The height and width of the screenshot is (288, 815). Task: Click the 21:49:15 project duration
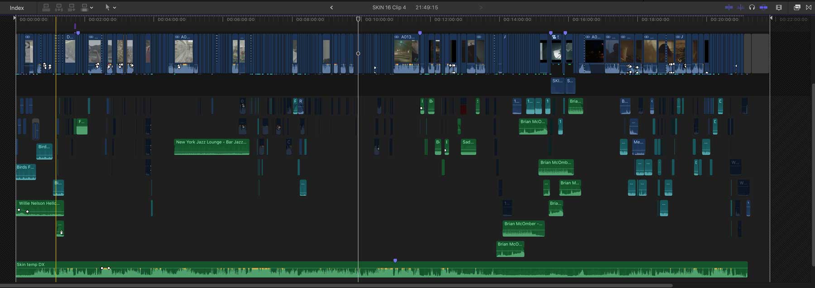tap(427, 7)
